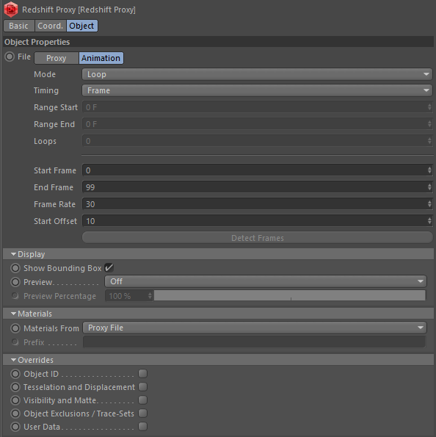The width and height of the screenshot is (436, 437).
Task: Collapse the Display section
Action: [x=13, y=254]
